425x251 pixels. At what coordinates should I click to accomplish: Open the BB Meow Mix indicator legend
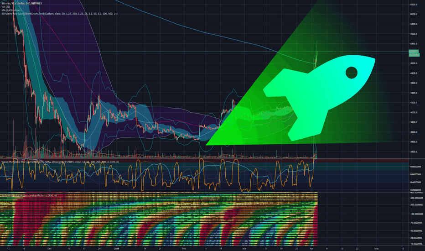[59, 14]
